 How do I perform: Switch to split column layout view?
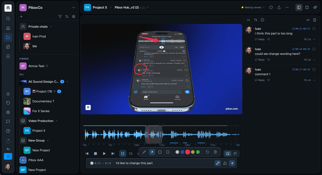pos(307,7)
